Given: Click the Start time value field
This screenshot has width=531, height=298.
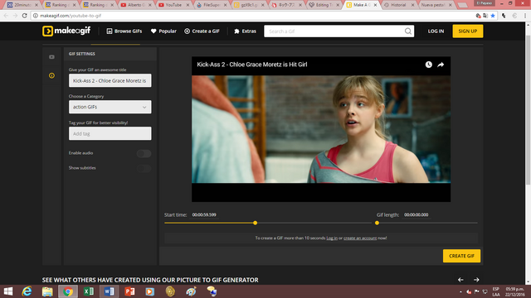Looking at the screenshot, I should pyautogui.click(x=204, y=214).
